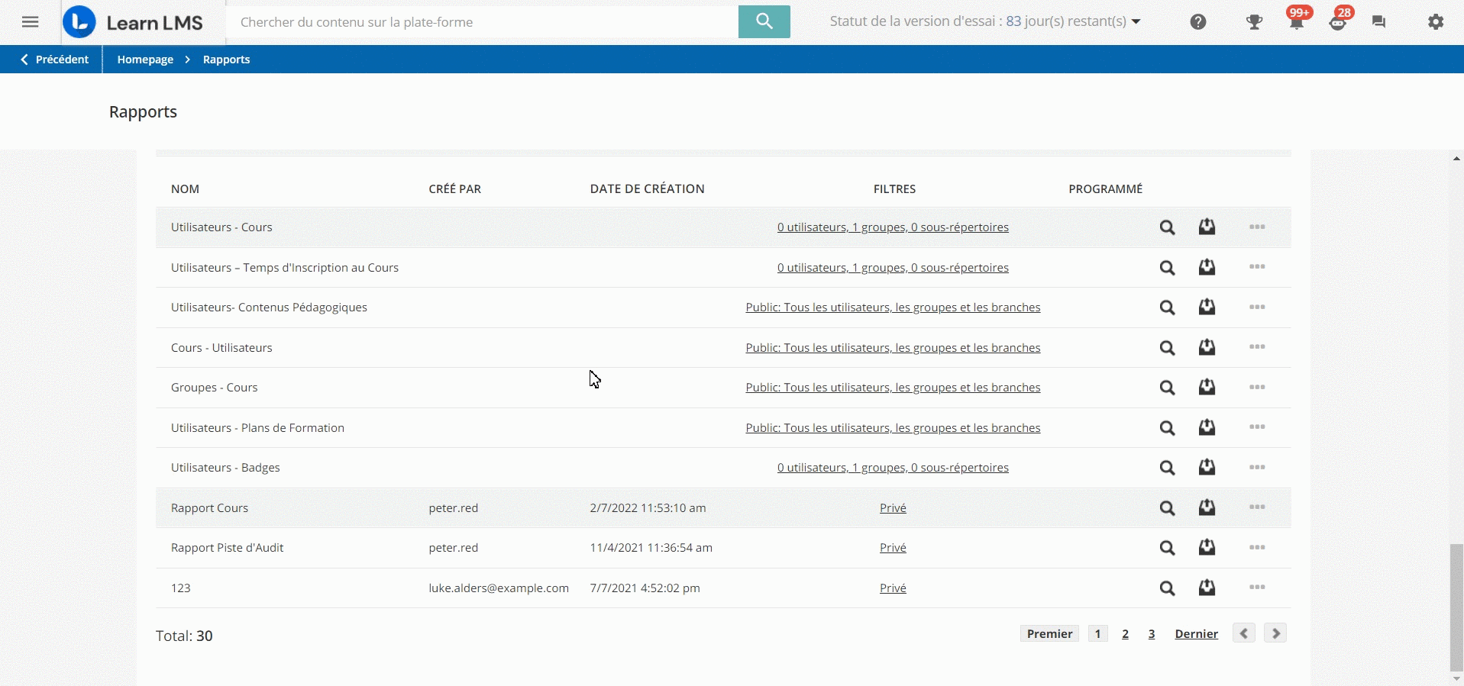Export the Utilisateurs - Badges report
This screenshot has width=1464, height=686.
tap(1207, 468)
